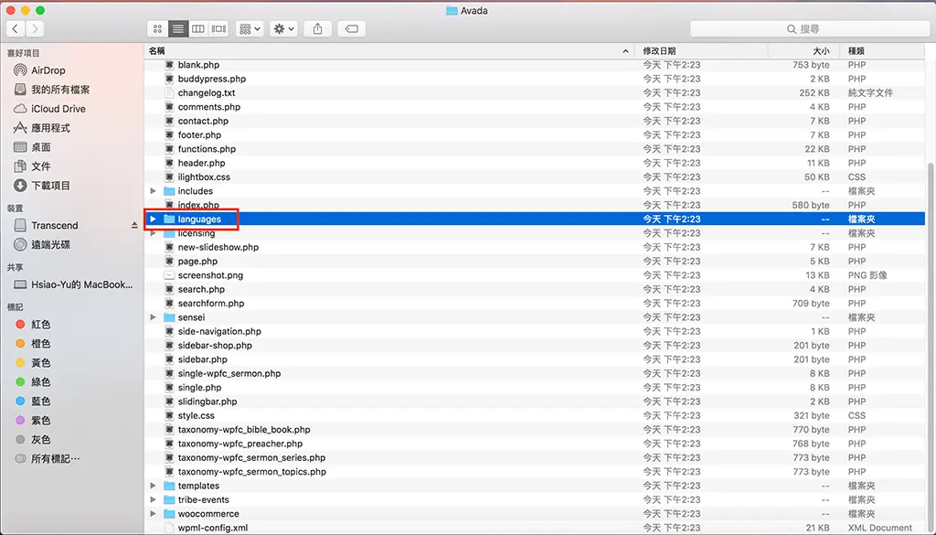This screenshot has width=936, height=535.
Task: Sort by the 修改日期 column header
Action: [701, 50]
